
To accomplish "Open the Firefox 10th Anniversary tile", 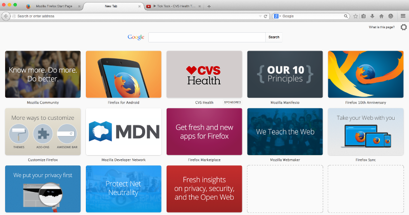I will coord(366,74).
